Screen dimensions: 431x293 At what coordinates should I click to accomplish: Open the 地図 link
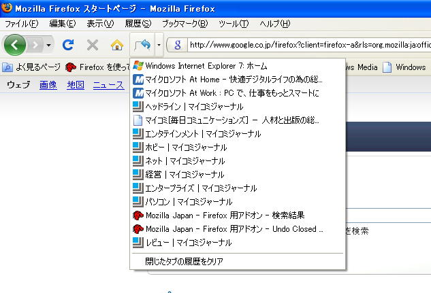pyautogui.click(x=76, y=85)
